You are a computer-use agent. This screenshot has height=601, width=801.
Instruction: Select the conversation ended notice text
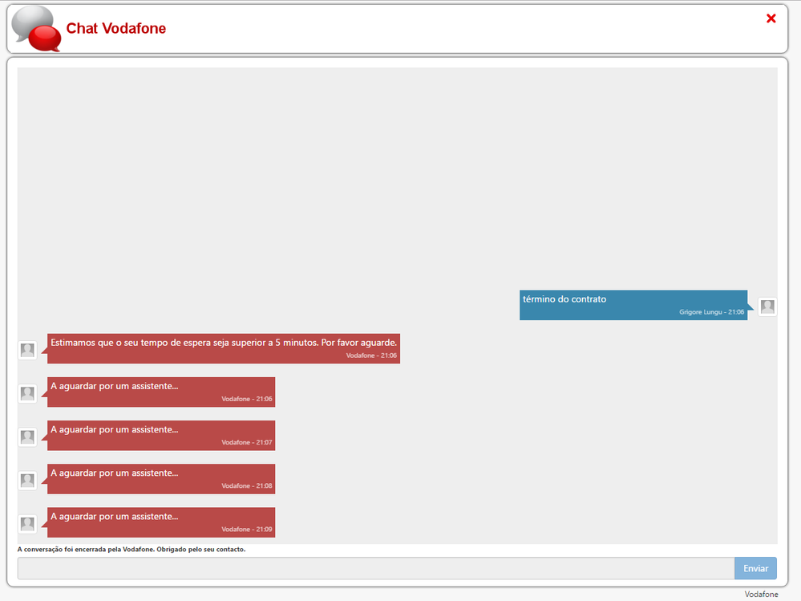point(132,549)
